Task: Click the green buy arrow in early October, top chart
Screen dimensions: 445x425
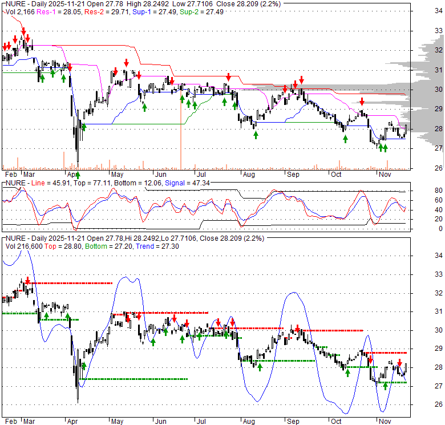Action: pyautogui.click(x=345, y=139)
